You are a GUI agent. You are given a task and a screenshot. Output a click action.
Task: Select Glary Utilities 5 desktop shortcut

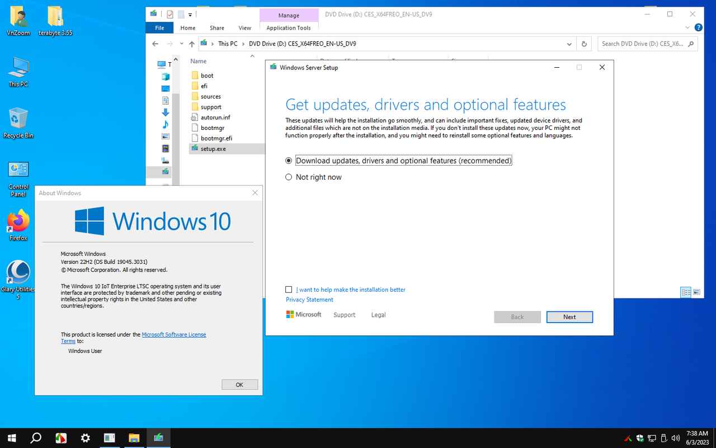(18, 280)
